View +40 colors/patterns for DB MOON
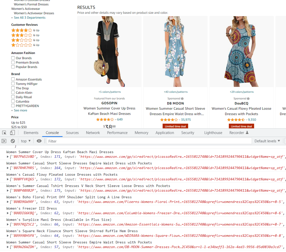 pyautogui.click(x=176, y=92)
